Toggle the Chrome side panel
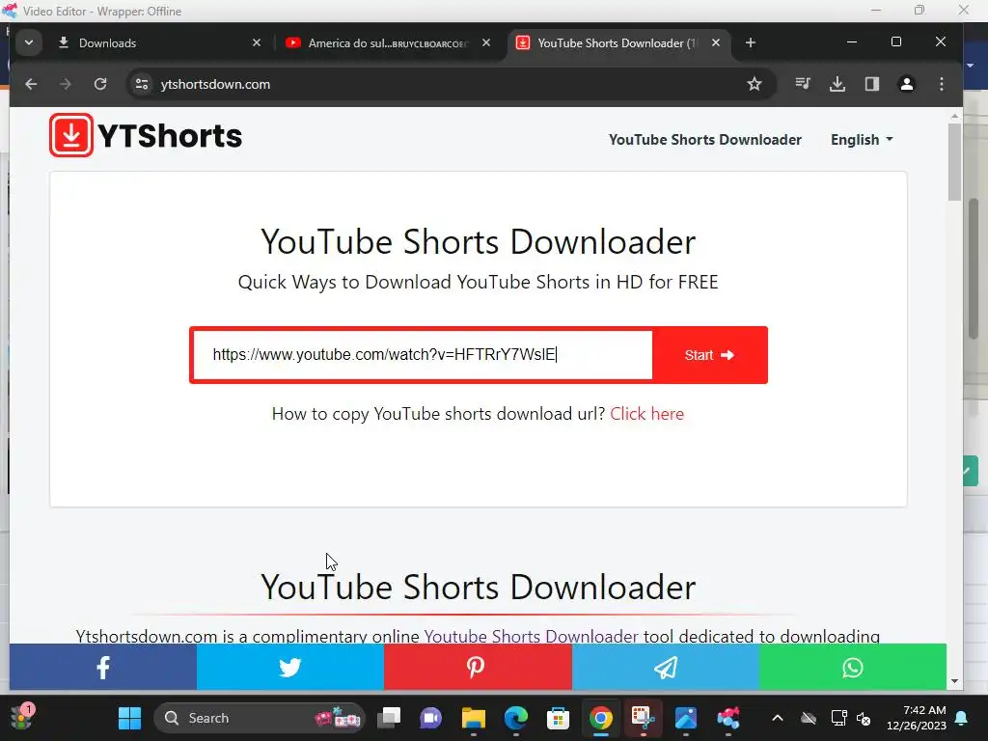988x741 pixels. [872, 84]
